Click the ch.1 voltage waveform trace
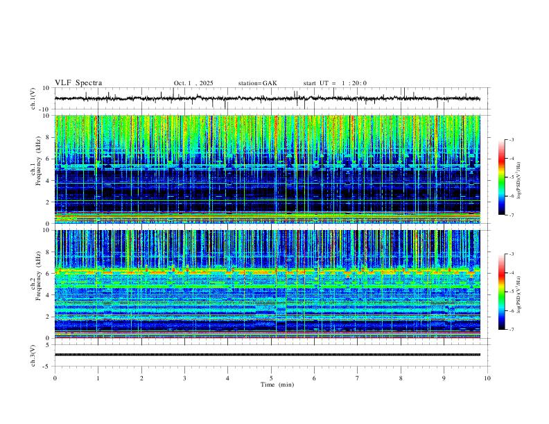Screen dimensions: 549x424 [x=268, y=98]
